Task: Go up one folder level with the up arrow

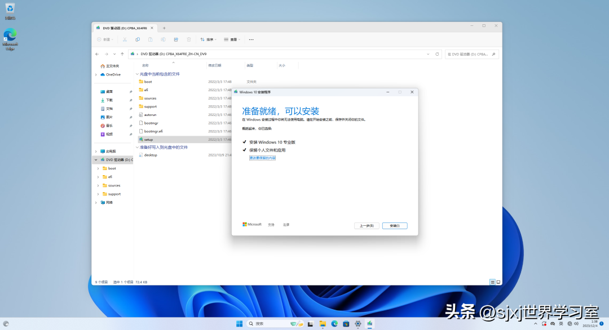Action: tap(122, 54)
